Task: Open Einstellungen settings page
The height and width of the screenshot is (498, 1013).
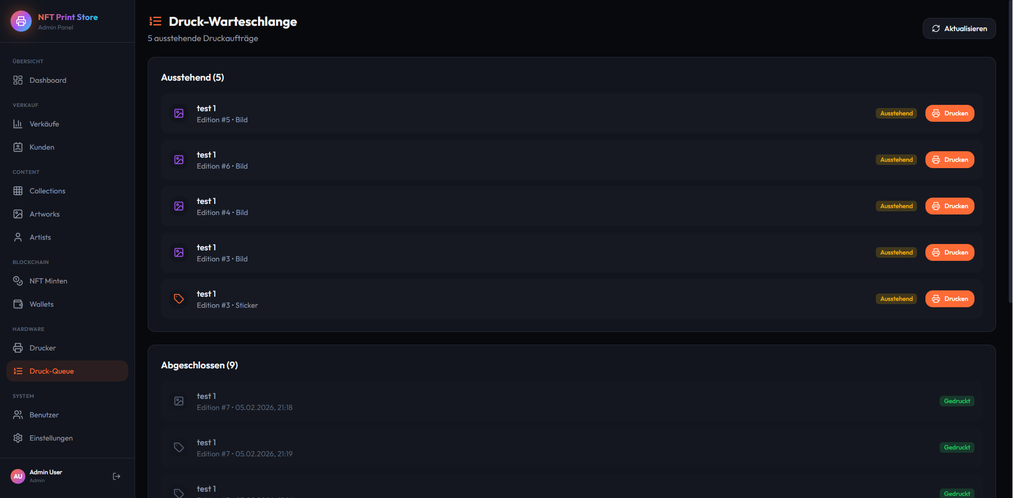Action: 51,438
